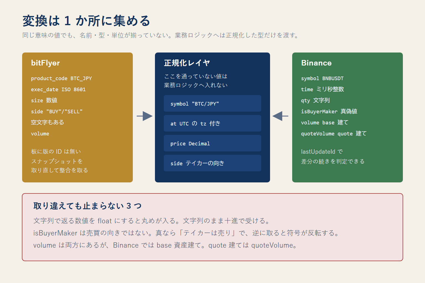Click the 正規化レイヤ heading
The height and width of the screenshot is (283, 425).
point(187,63)
